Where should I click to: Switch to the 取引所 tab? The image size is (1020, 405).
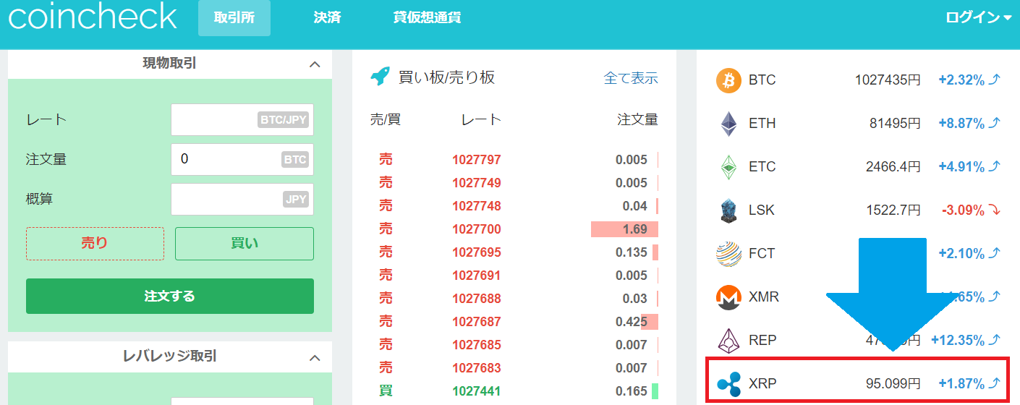click(x=234, y=18)
